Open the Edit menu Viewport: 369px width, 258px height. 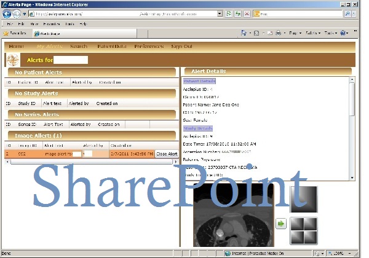click(21, 24)
